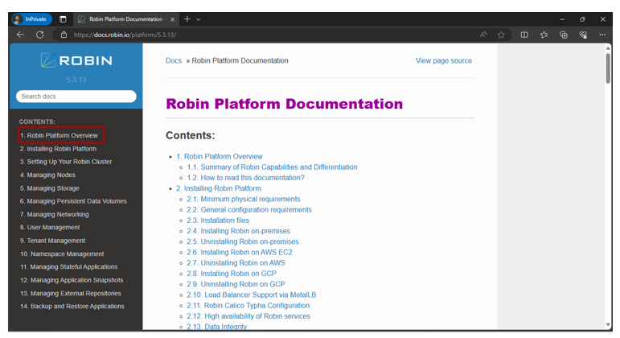Viewport: 620px width, 338px height.
Task: Open 2.5. Uninstalling Robin on-premises link
Action: [243, 241]
